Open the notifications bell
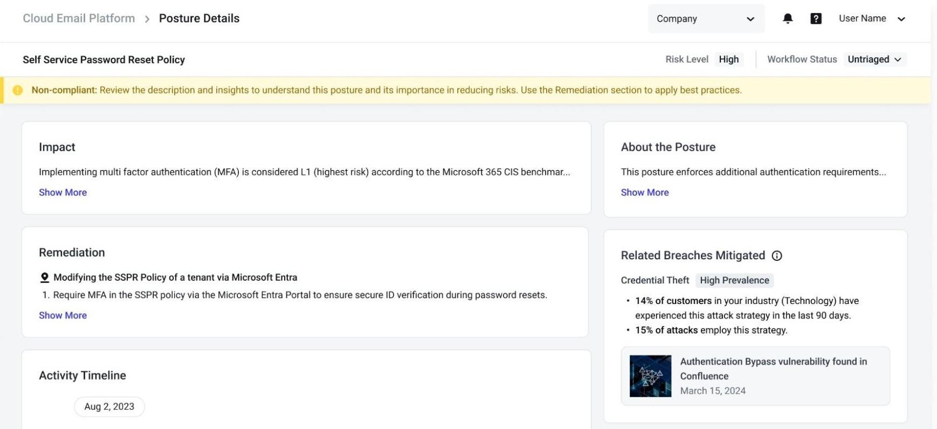 click(x=787, y=18)
